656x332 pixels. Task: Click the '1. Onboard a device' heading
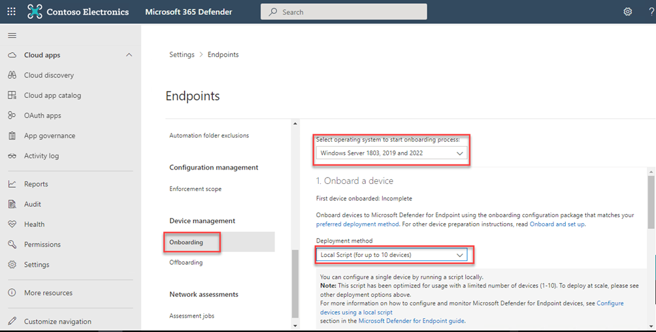coord(354,181)
